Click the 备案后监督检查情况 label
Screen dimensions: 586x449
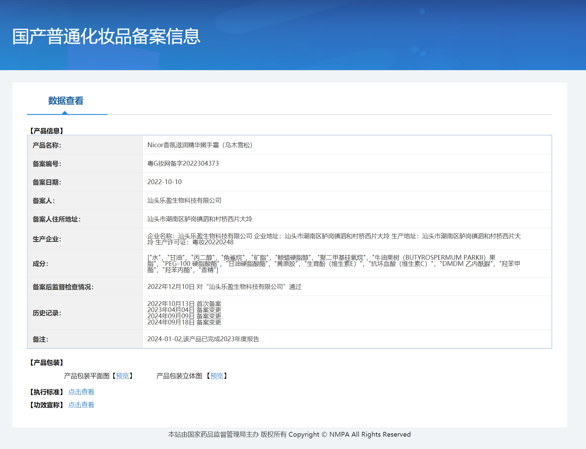[x=63, y=287]
